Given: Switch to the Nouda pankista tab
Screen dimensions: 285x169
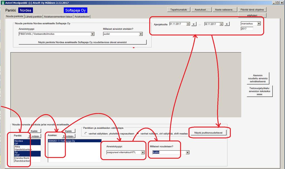Looking at the screenshot, I should pos(14,16).
